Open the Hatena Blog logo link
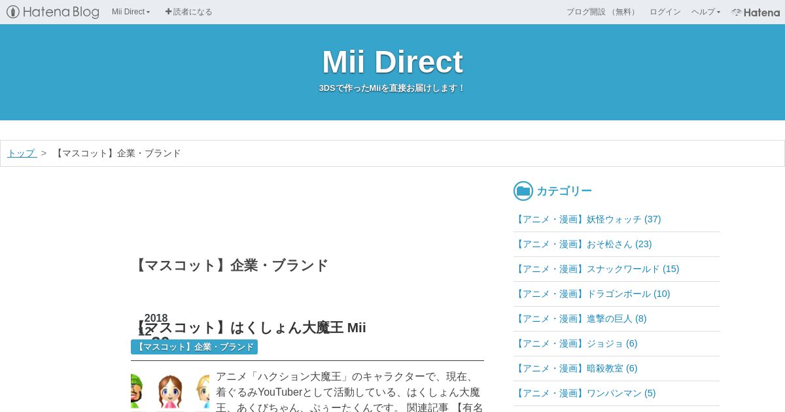Viewport: 785px width, 412px height. coord(53,12)
